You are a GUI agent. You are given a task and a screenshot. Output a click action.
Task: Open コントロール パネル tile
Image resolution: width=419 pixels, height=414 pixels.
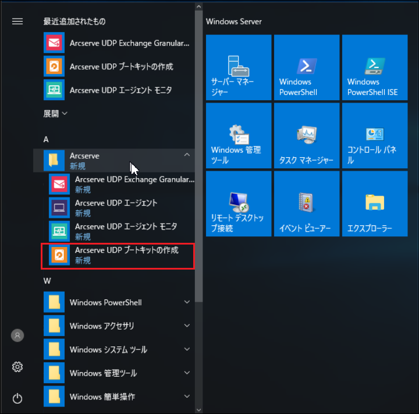pyautogui.click(x=375, y=136)
